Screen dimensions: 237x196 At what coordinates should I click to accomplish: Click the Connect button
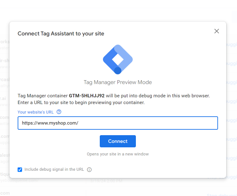(118, 141)
